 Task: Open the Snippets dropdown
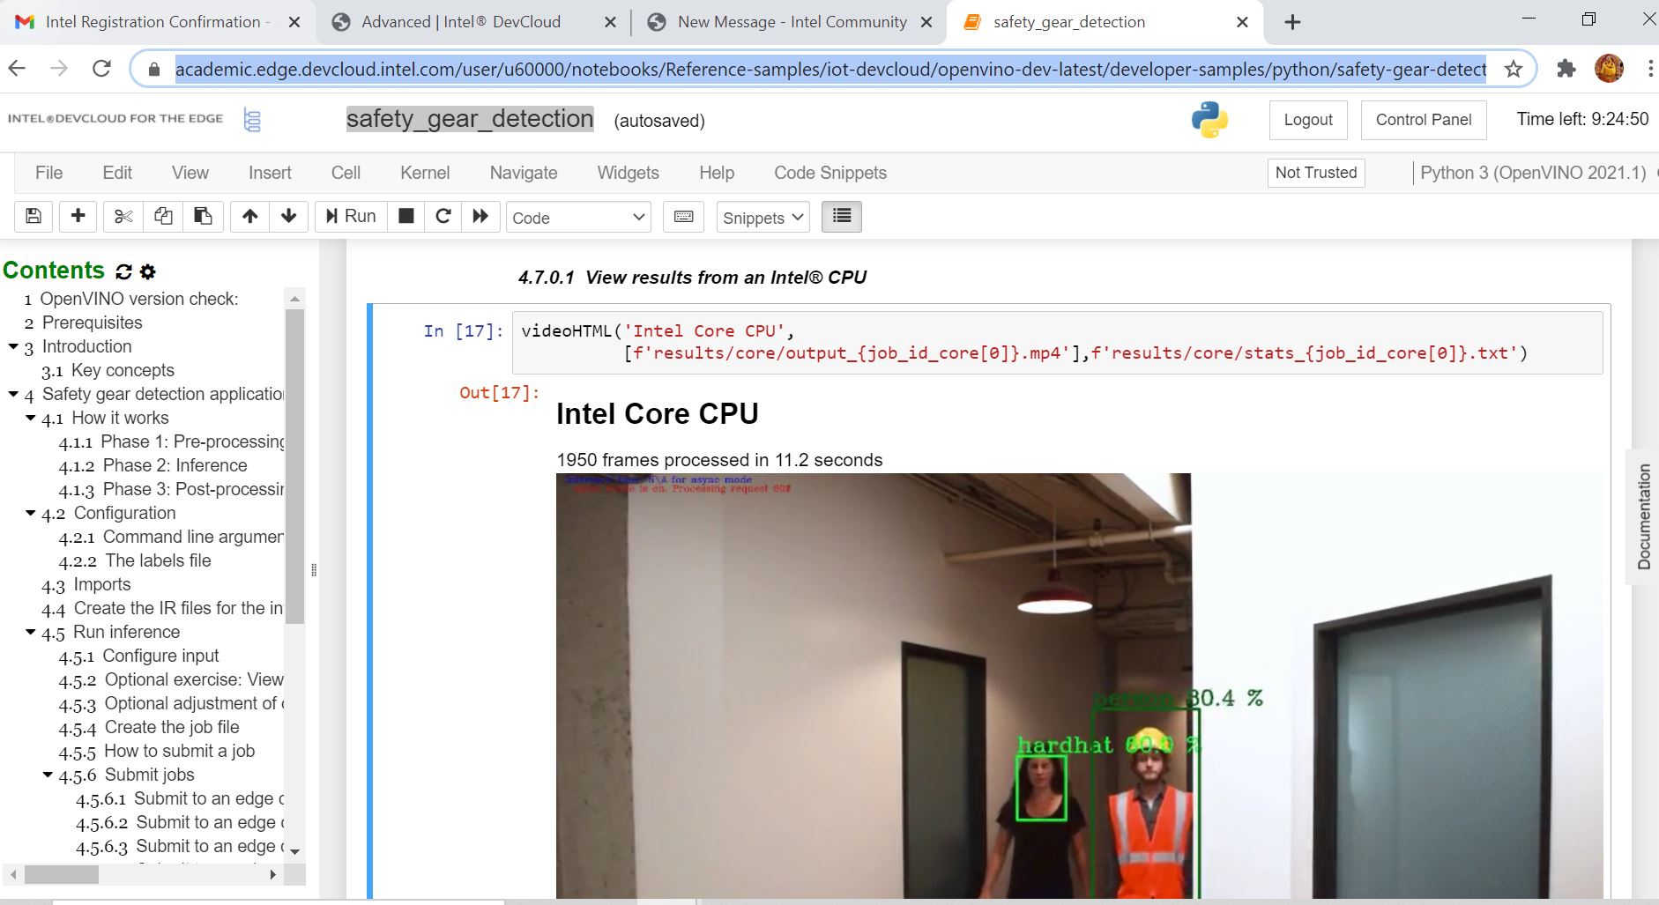[761, 217]
